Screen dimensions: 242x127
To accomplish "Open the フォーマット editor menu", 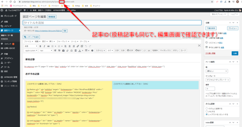I will tap(63, 42).
